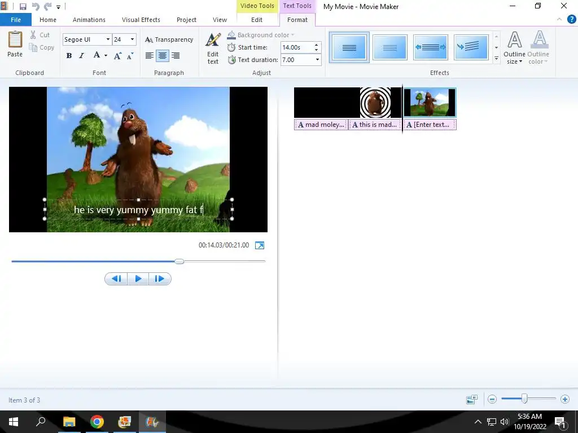This screenshot has height=433, width=578.
Task: Select the spiral mole video clip
Action: click(375, 103)
